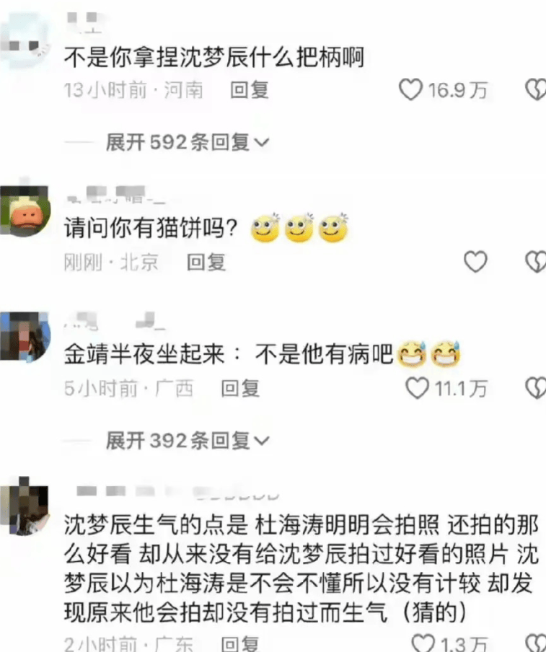Screen dimensions: 546x652
Task: Reply to the Guangdong comment
Action: [x=240, y=643]
